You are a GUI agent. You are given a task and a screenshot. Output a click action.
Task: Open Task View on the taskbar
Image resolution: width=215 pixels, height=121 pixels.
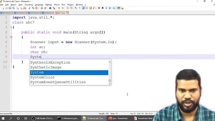pos(26,118)
